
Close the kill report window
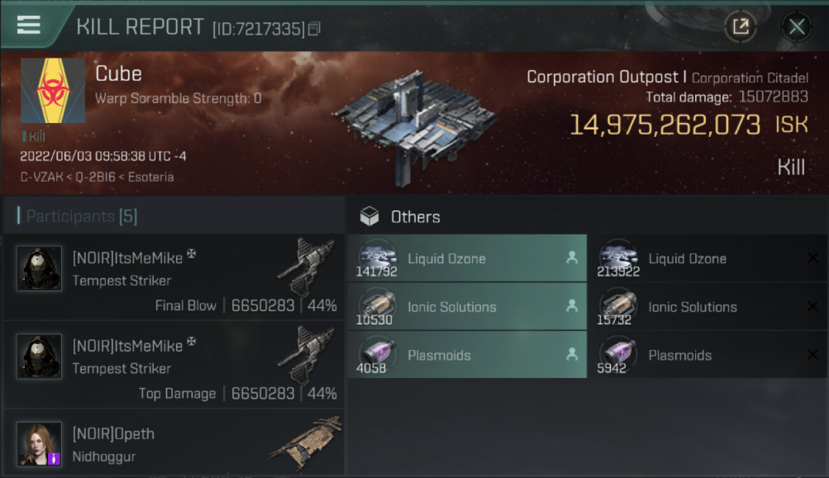click(x=796, y=27)
